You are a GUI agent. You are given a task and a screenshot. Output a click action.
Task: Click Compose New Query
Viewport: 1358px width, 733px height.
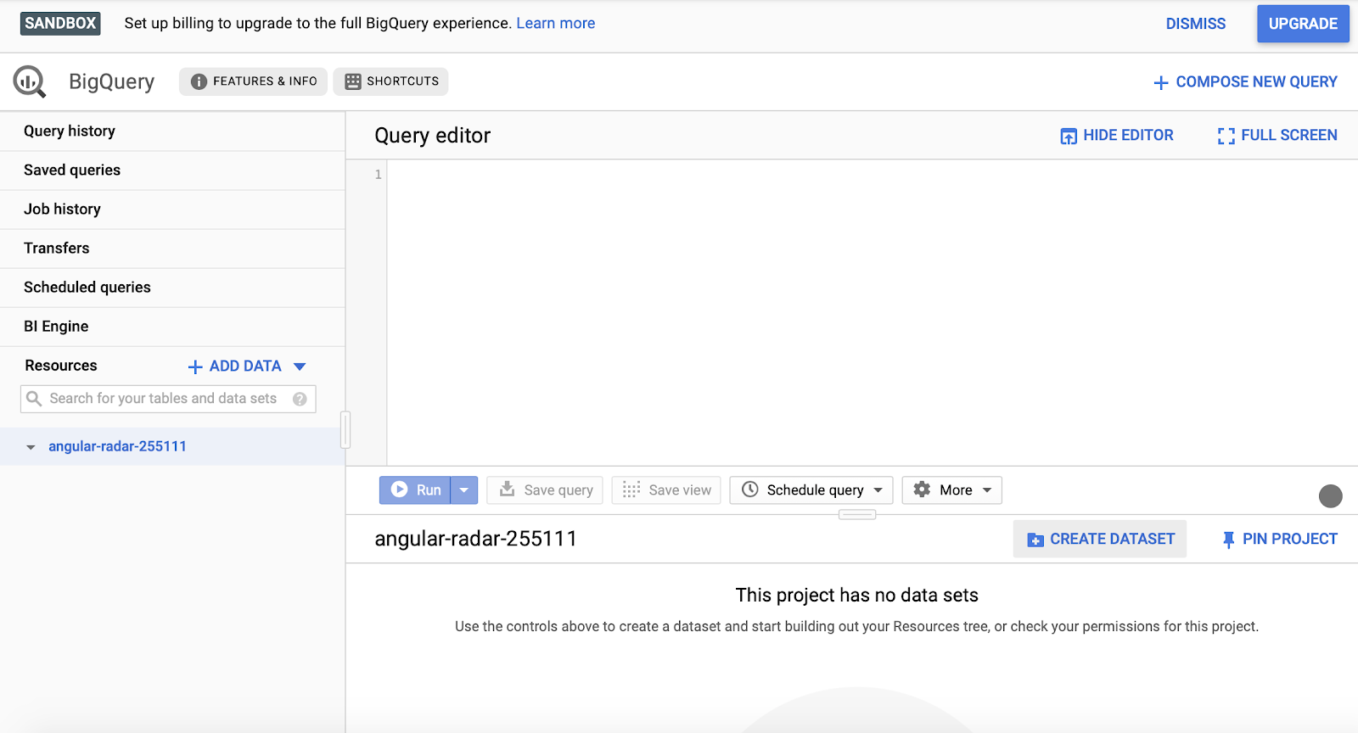click(1245, 82)
